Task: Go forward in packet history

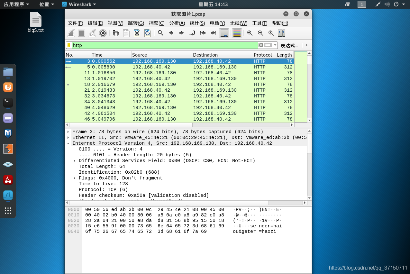Action: [182, 33]
